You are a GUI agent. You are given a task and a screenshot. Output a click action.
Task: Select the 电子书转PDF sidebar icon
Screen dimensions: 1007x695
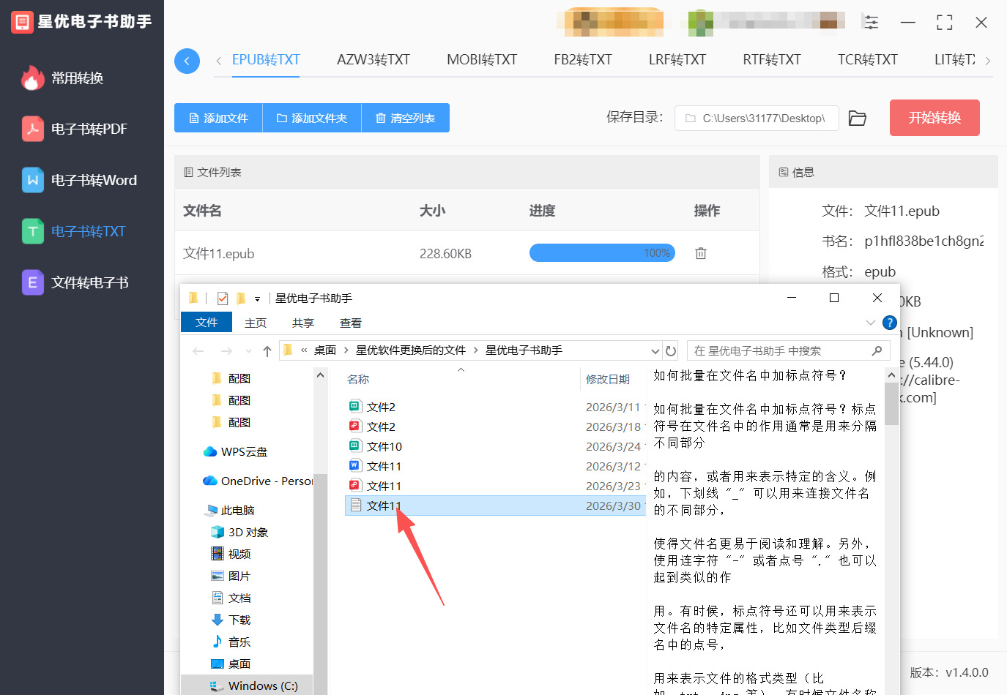[32, 129]
